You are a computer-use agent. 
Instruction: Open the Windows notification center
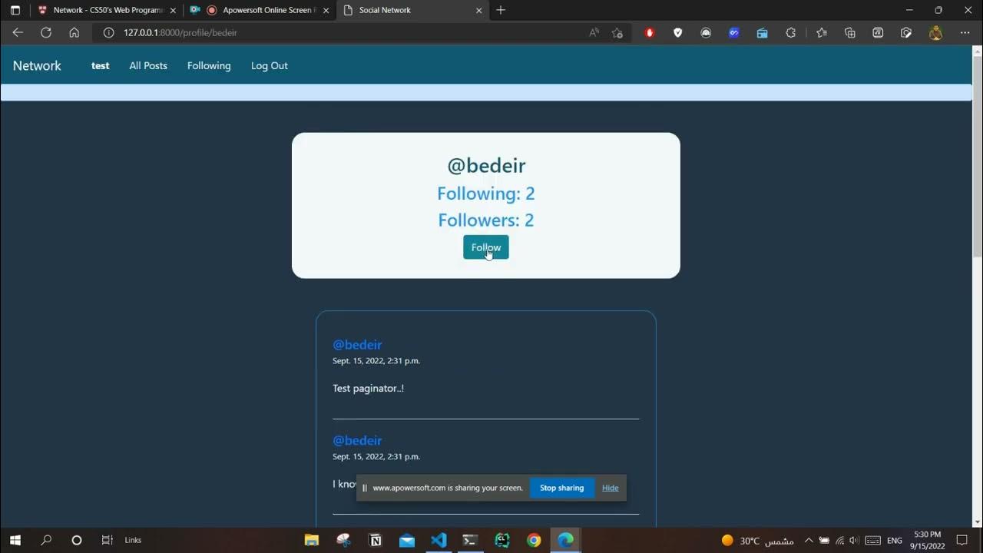tap(962, 541)
